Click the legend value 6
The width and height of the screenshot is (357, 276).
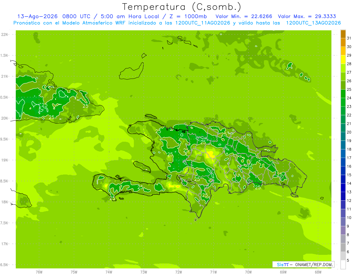(x=348, y=252)
